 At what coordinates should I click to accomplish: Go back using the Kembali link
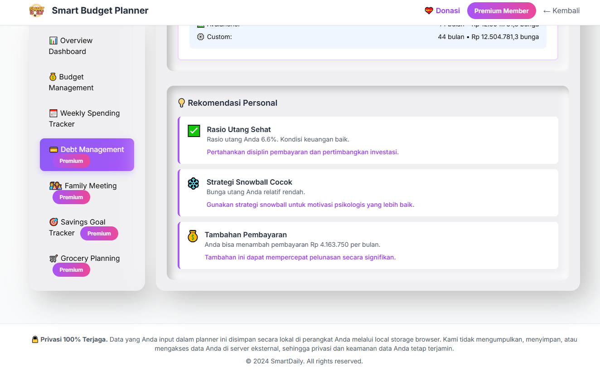[561, 11]
